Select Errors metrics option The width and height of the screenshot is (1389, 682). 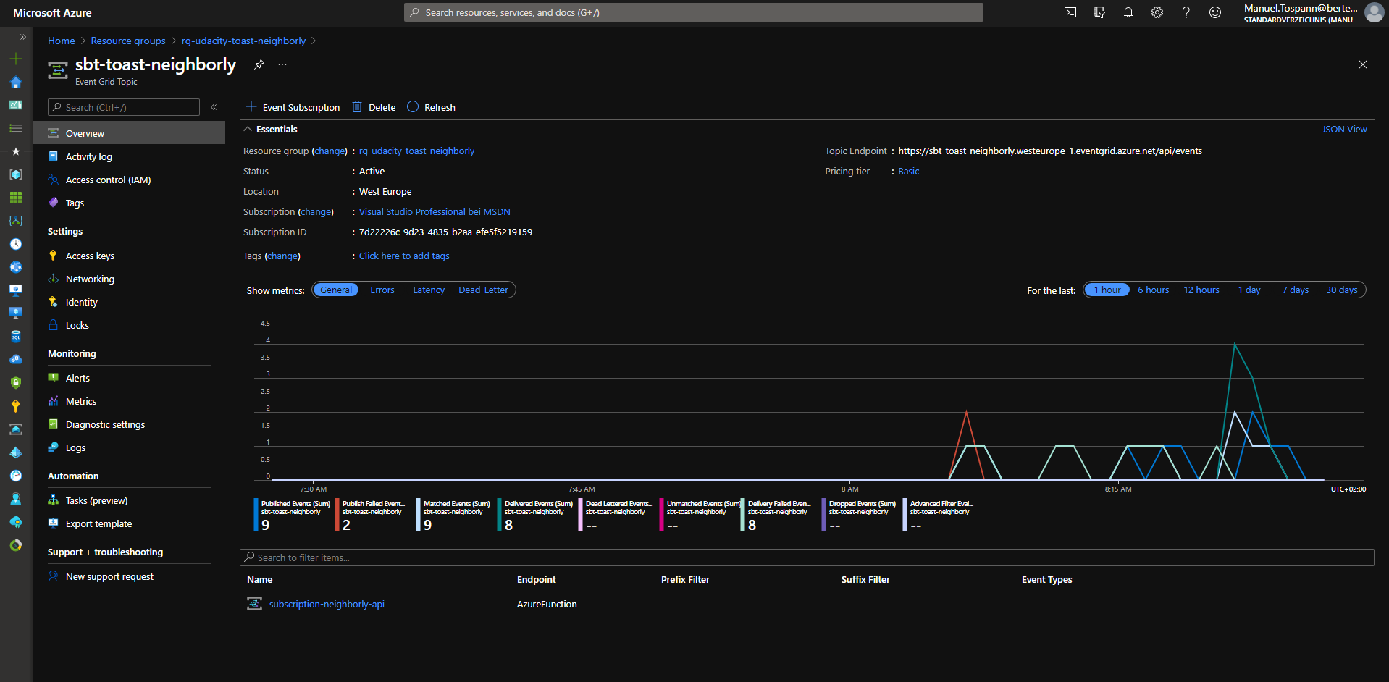pyautogui.click(x=382, y=290)
